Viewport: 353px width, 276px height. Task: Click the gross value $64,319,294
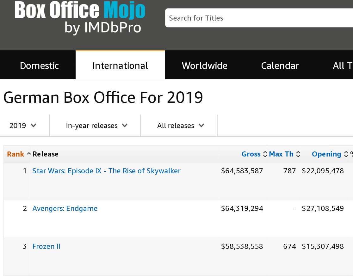click(242, 209)
